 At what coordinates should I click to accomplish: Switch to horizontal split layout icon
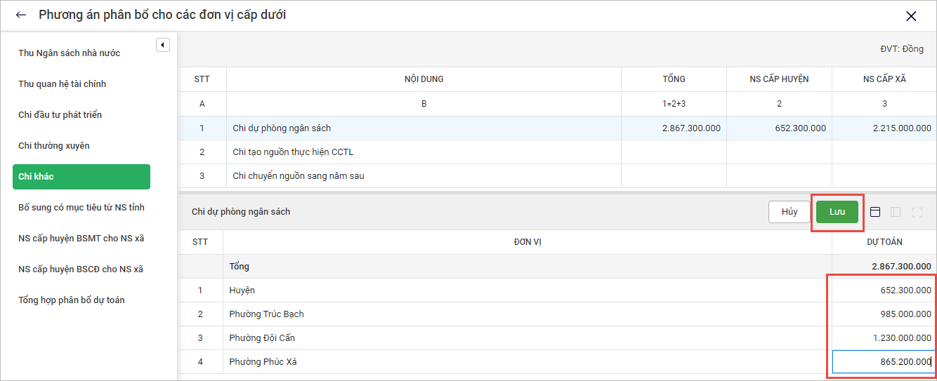click(x=875, y=212)
